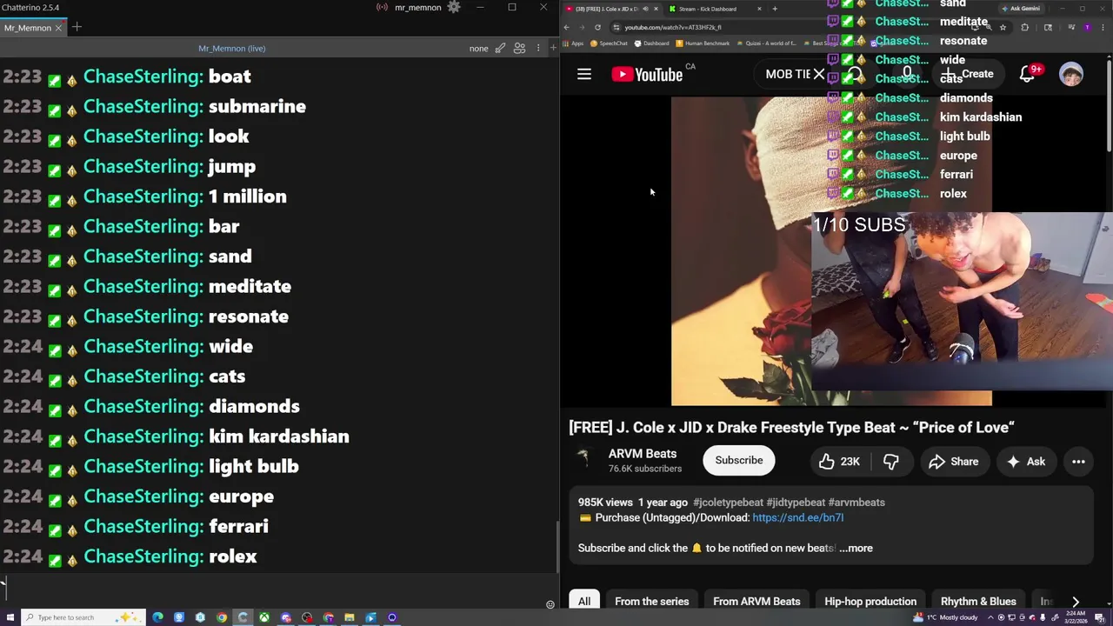
Task: Click the 'none' chat mode label
Action: point(478,49)
